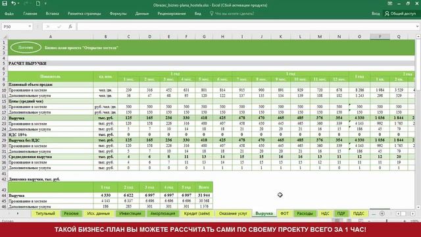Screen dimensions: 421x237
Task: Click the zoom slider in the status bar
Action: pos(387,221)
